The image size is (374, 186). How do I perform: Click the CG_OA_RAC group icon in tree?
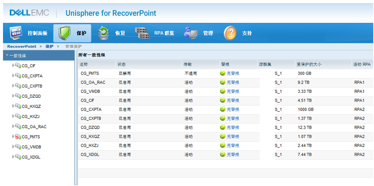coord(18,126)
